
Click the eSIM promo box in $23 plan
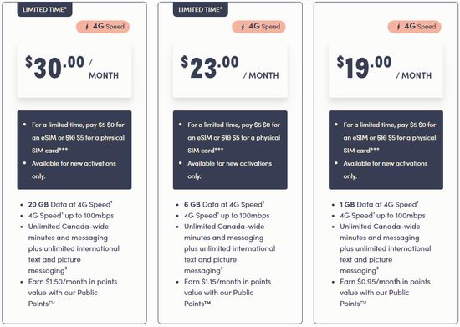coord(230,150)
